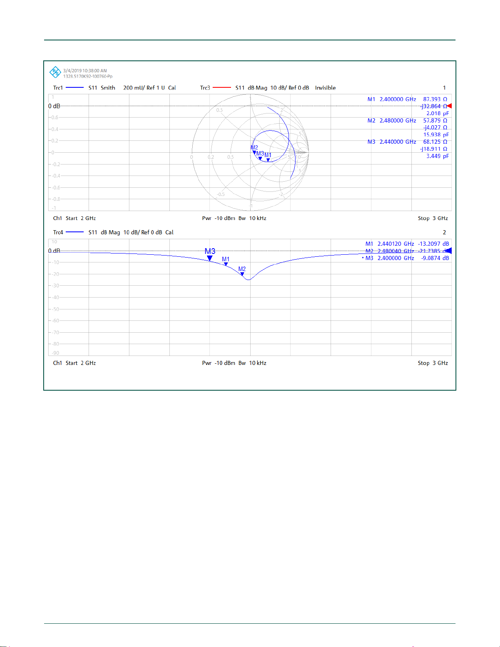Viewport: 500px width, 647px height.
Task: Click the 'Cal' label in Trc4 header
Action: click(169, 232)
